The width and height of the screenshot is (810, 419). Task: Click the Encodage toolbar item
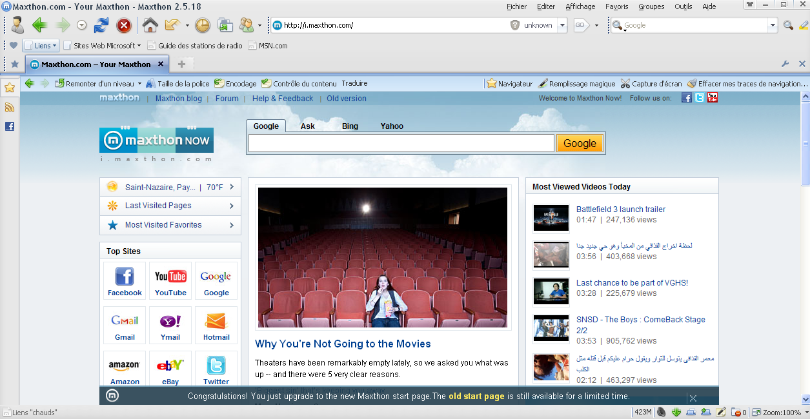coord(235,83)
